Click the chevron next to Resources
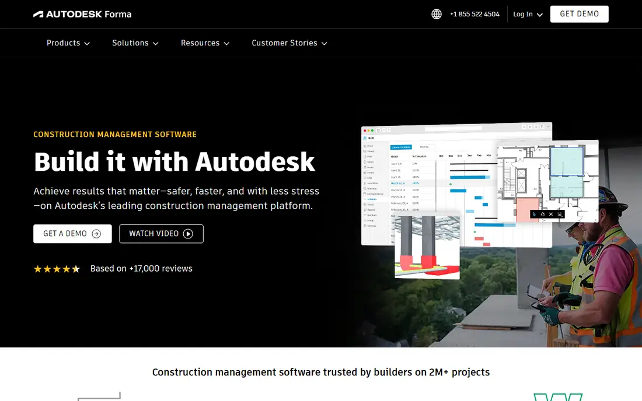Viewport: 642px width, 401px height. click(x=227, y=43)
